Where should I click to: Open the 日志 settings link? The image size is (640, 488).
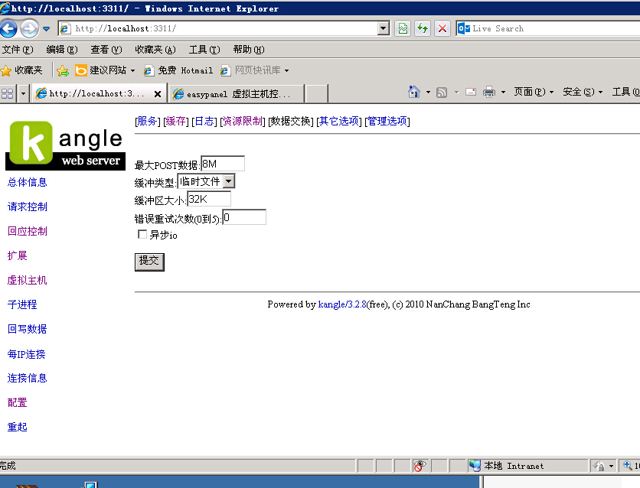tap(204, 121)
